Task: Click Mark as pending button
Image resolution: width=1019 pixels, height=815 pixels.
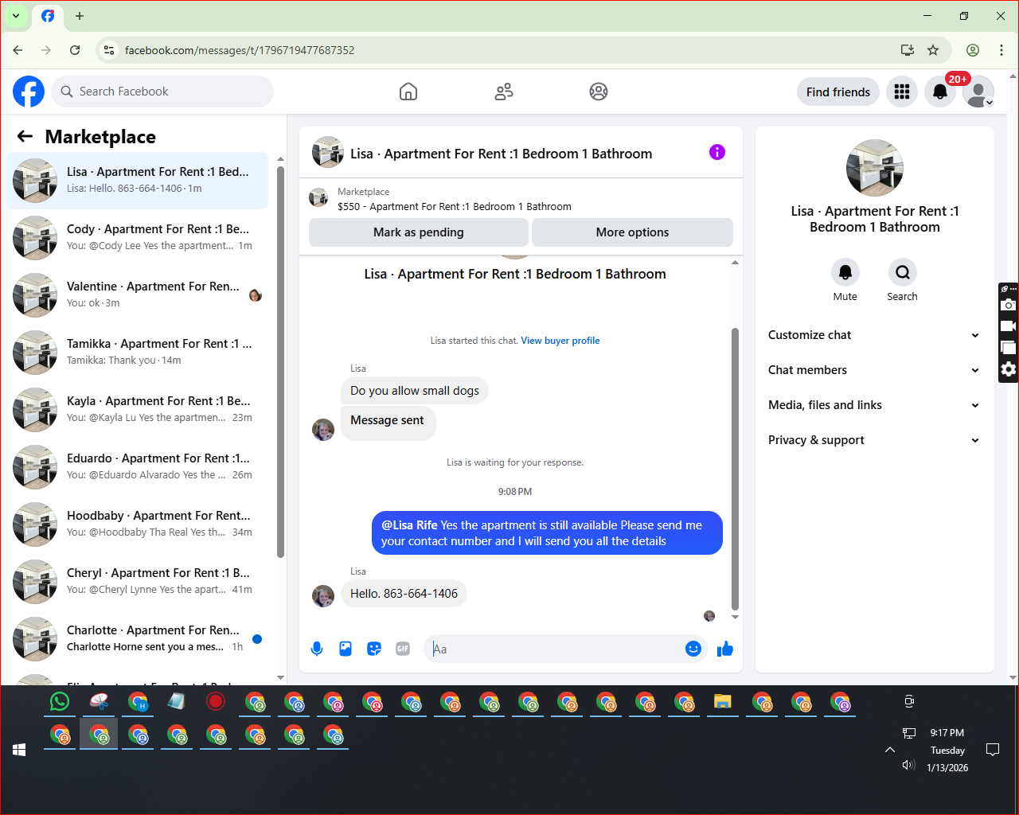Action: pos(419,232)
